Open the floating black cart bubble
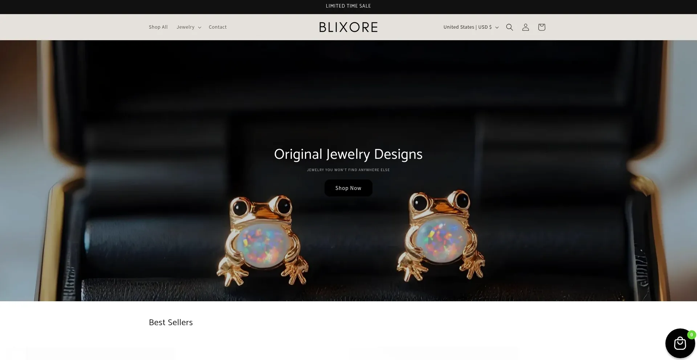Viewport: 697px width, 360px height. [680, 343]
